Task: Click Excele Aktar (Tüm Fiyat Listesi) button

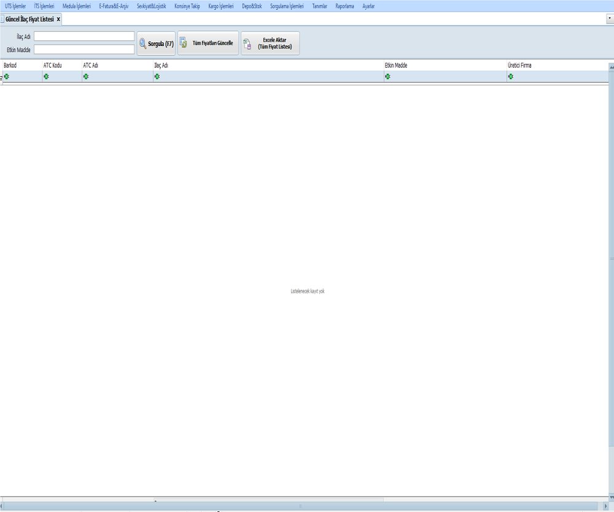Action: [270, 44]
